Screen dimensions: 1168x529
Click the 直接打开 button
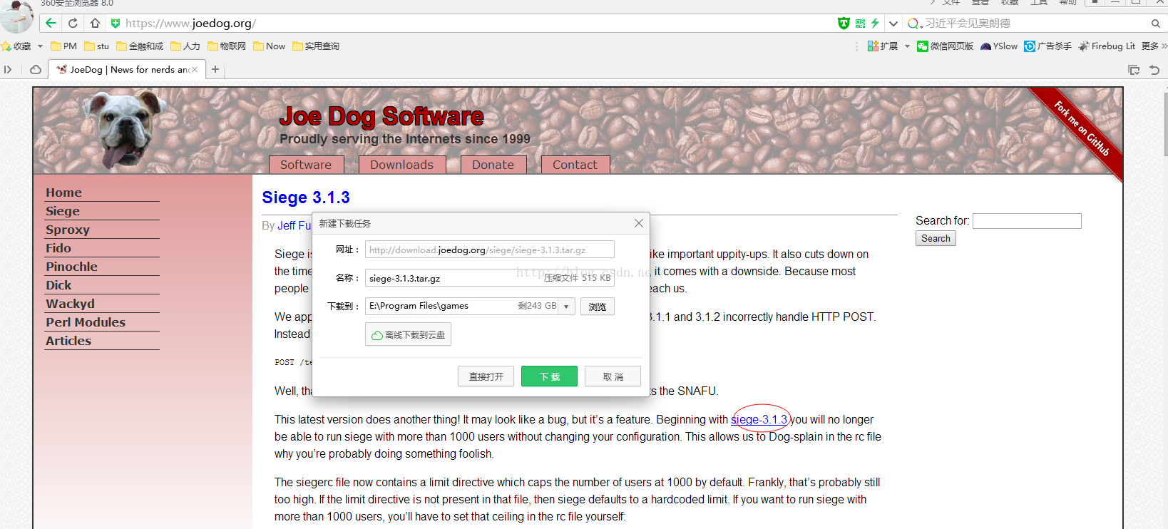pyautogui.click(x=486, y=376)
